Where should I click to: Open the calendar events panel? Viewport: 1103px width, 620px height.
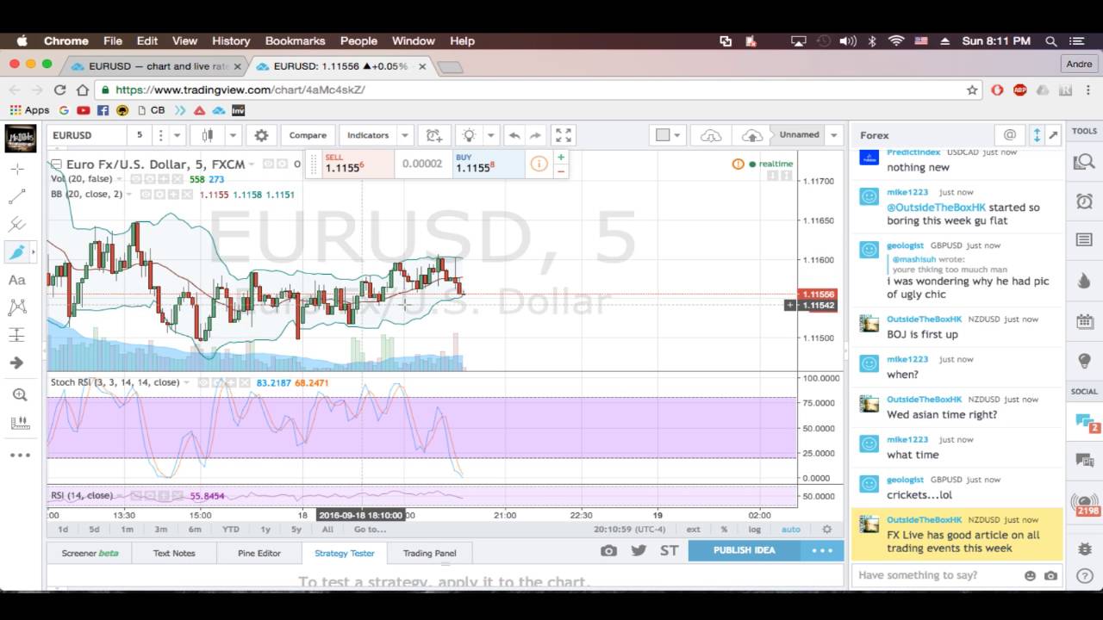tap(1084, 321)
